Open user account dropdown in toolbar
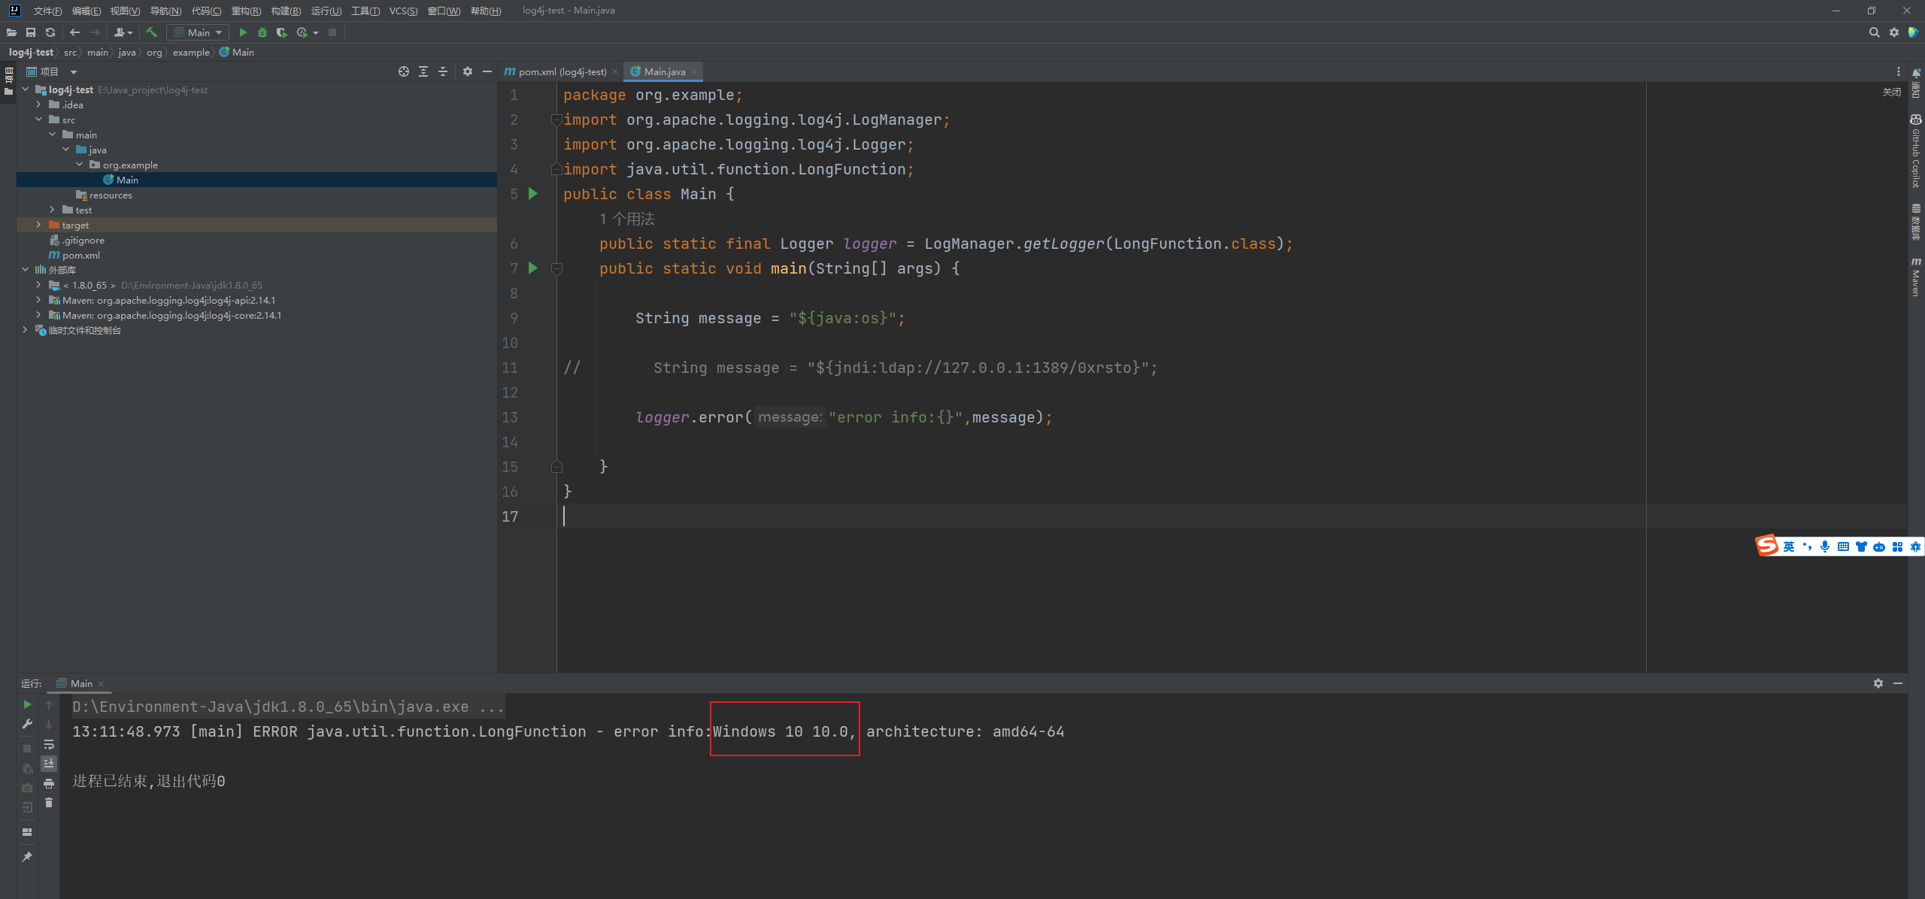Viewport: 1925px width, 899px height. tap(123, 32)
